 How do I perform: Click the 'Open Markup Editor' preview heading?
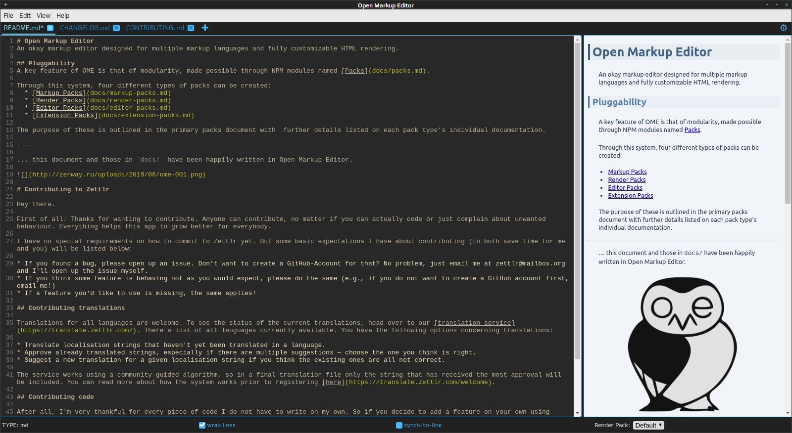click(x=652, y=52)
